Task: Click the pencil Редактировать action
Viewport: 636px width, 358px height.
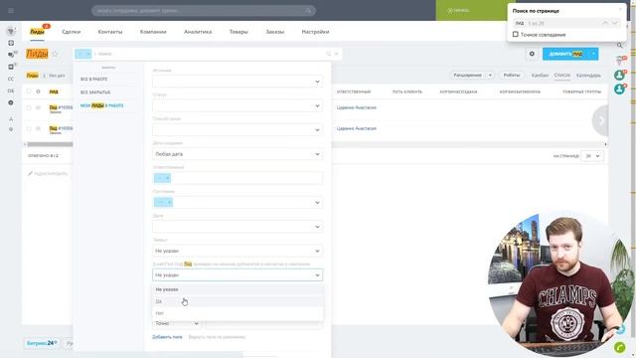Action: point(48,174)
